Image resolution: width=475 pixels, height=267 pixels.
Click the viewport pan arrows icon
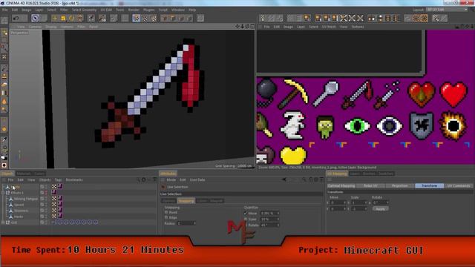[x=237, y=27]
